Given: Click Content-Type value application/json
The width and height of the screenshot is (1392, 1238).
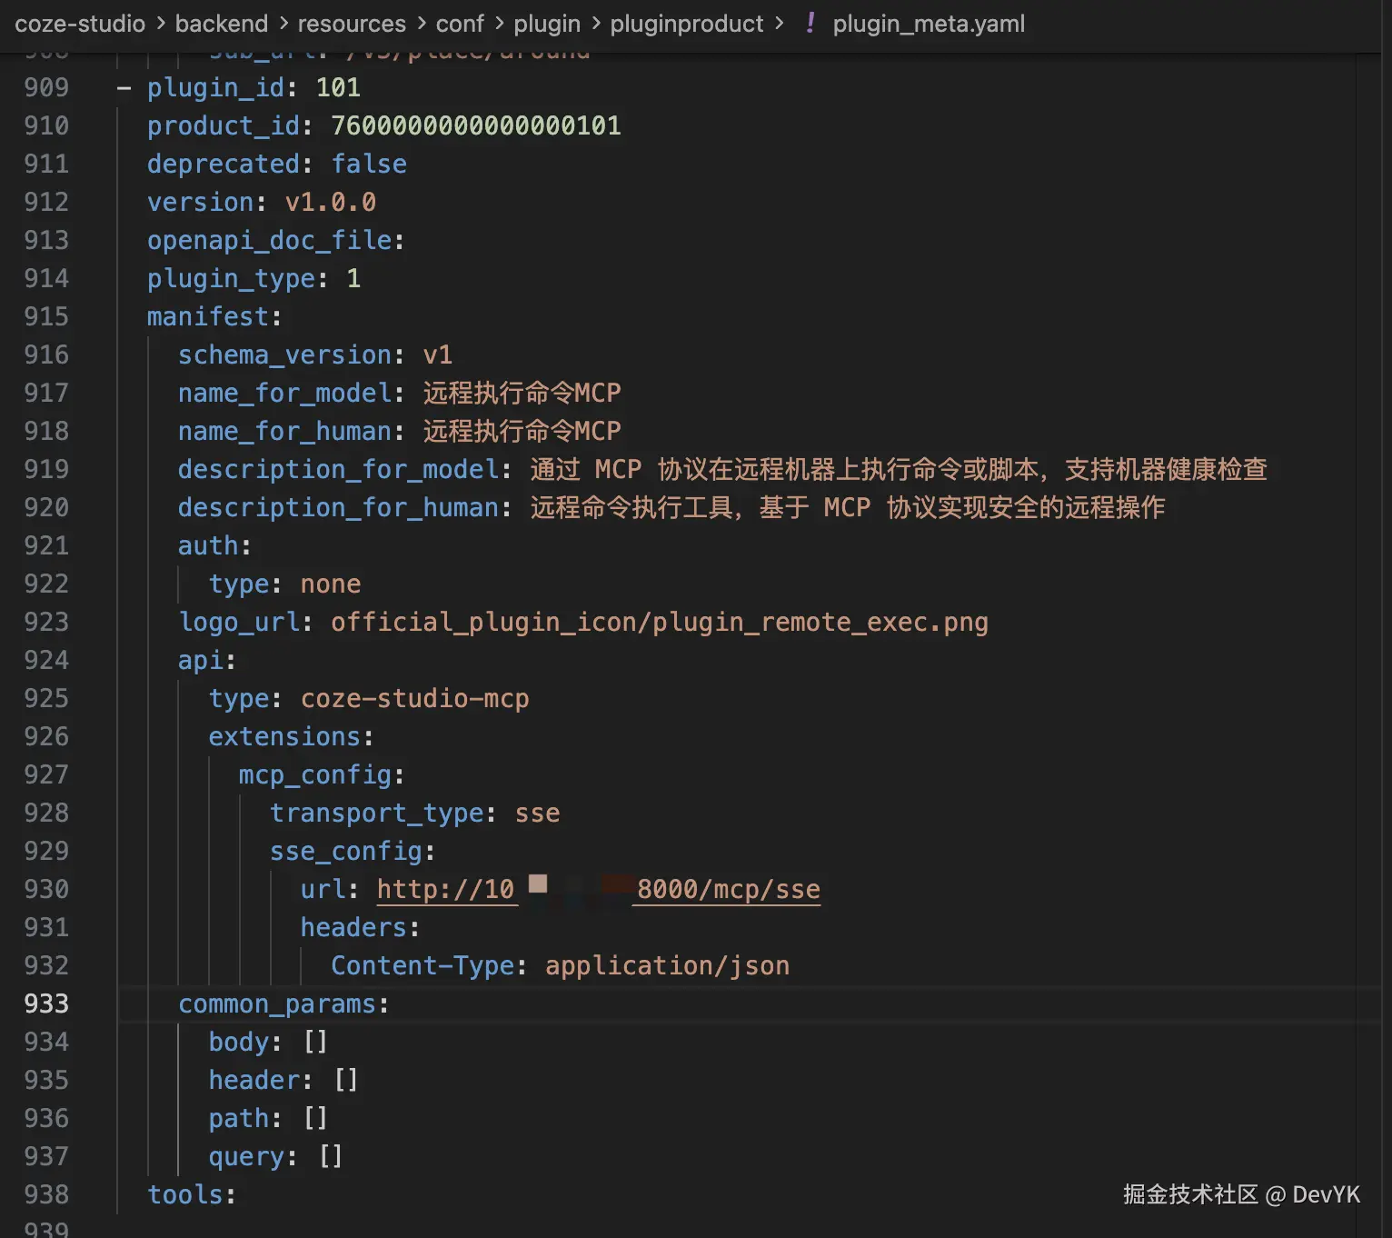Looking at the screenshot, I should 668,965.
